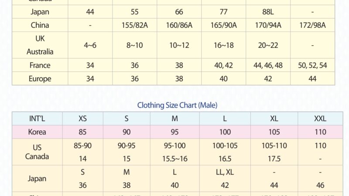Screen dimensions: 349x196
Task: Click the US Canada row label in male chart
Action: [37, 152]
